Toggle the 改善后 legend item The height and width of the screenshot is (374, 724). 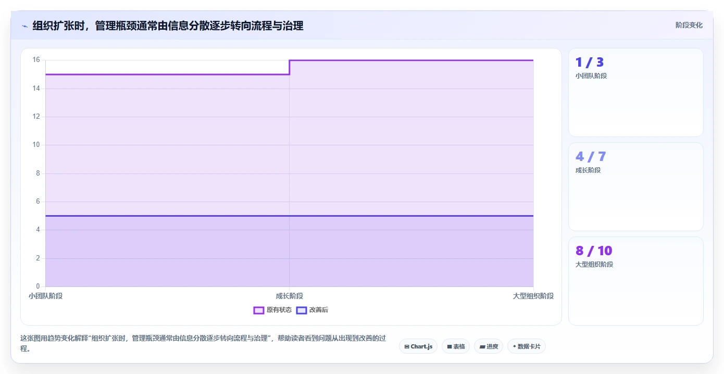[312, 310]
